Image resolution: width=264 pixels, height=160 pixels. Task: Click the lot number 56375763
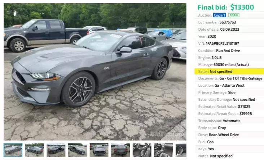(228, 22)
